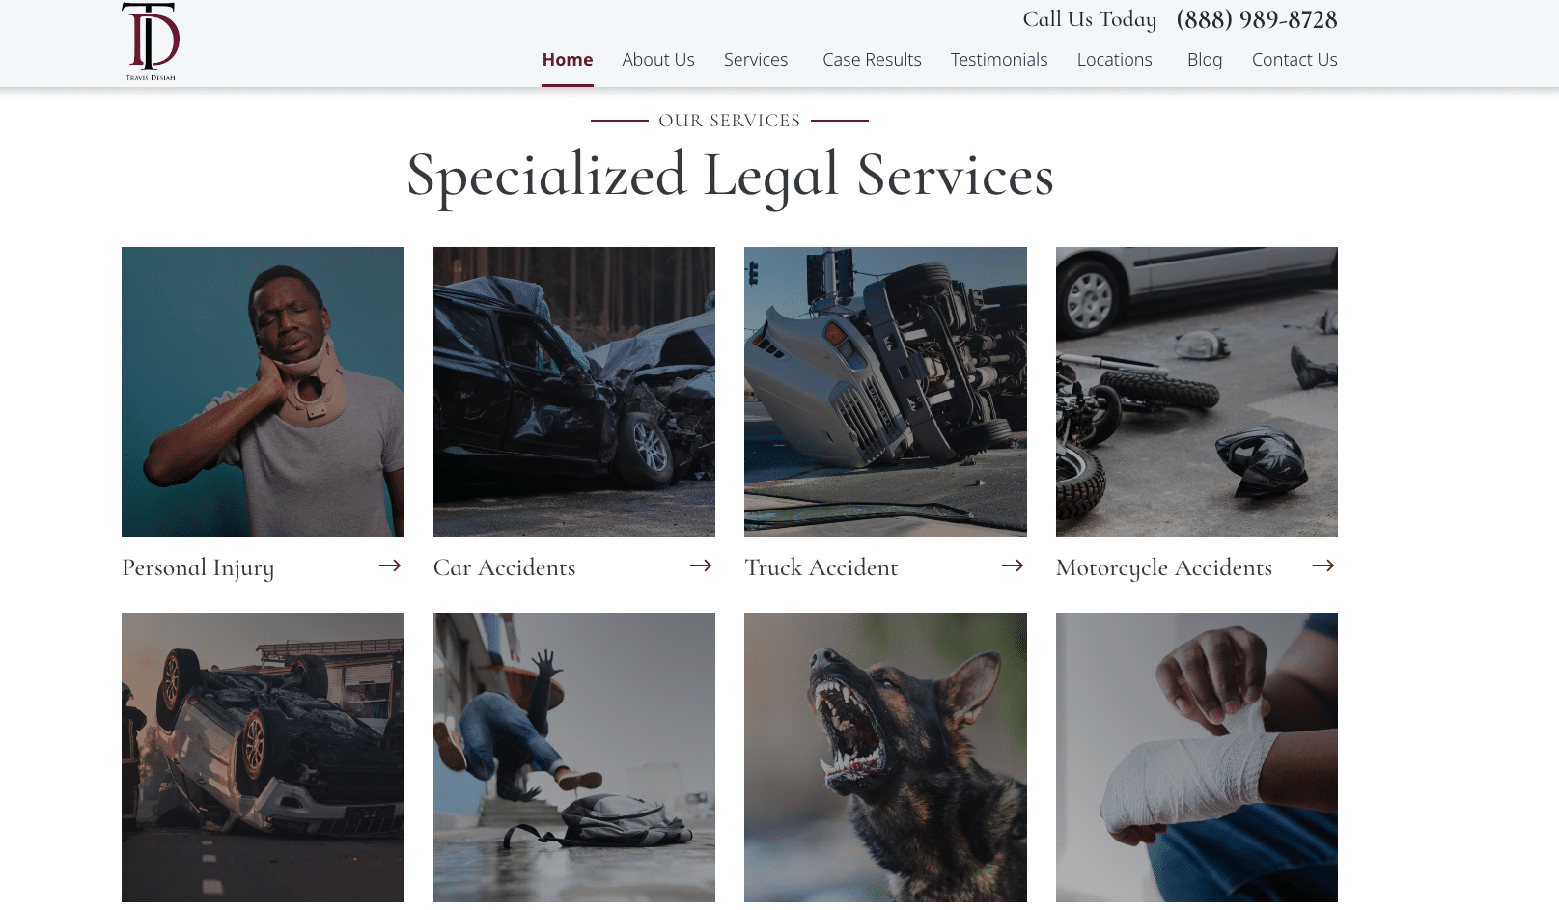Open the Personal Injury text link

(198, 567)
